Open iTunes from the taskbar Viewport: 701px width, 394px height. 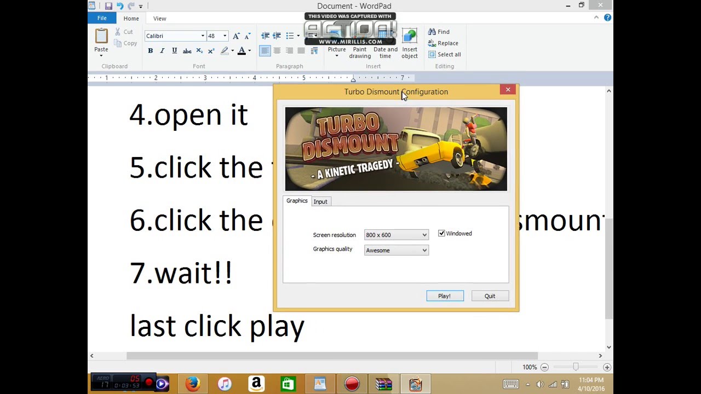click(225, 384)
